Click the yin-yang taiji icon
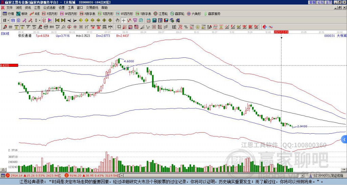The height and width of the screenshot is (185, 347). (265, 27)
